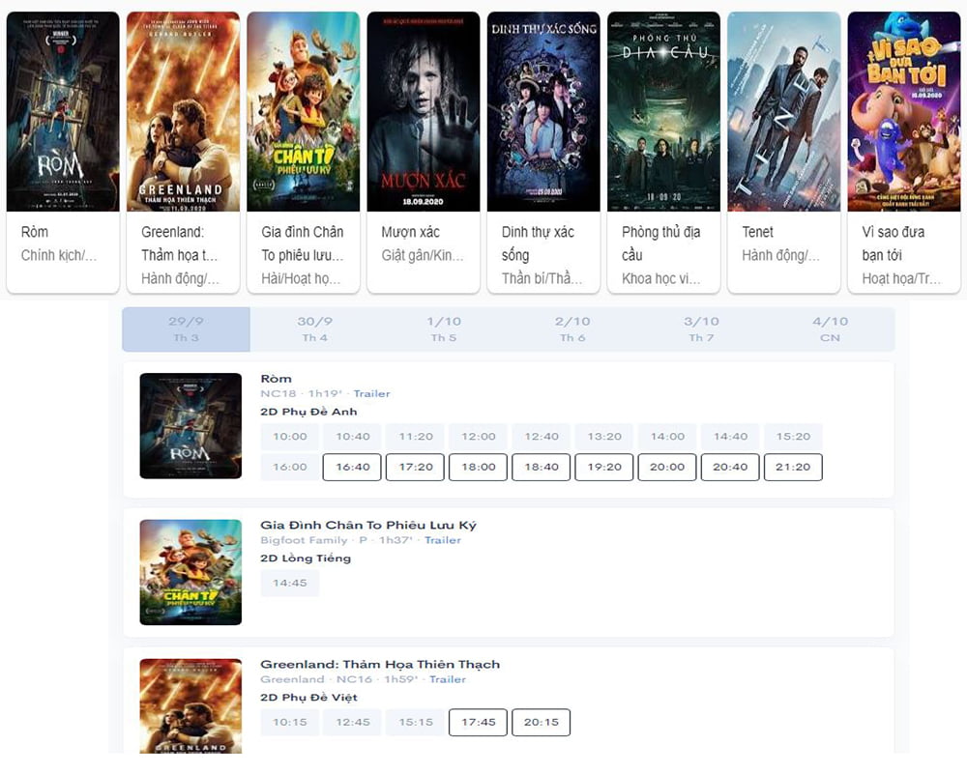Click the Tenet movie poster
The width and height of the screenshot is (967, 773).
783,111
